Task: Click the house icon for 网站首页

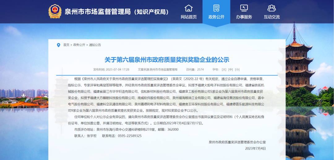Action: click(x=188, y=8)
